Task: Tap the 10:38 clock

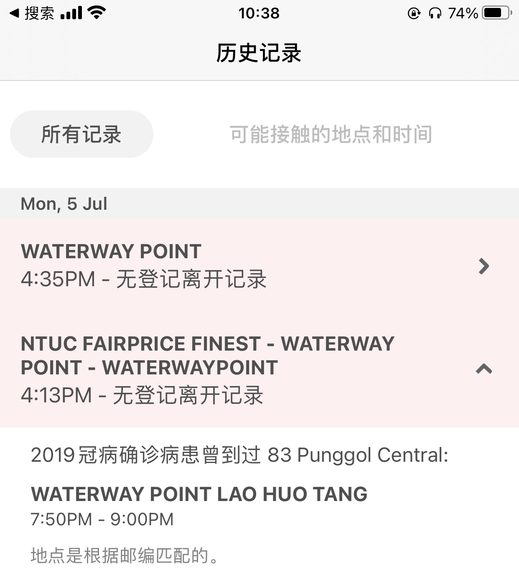Action: click(x=259, y=13)
